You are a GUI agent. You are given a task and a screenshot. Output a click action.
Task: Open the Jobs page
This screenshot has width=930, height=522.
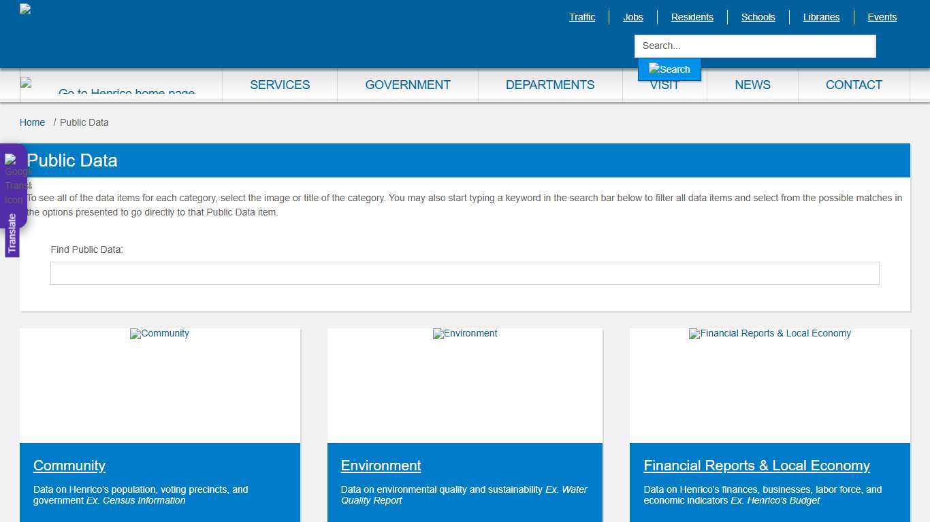(x=632, y=17)
